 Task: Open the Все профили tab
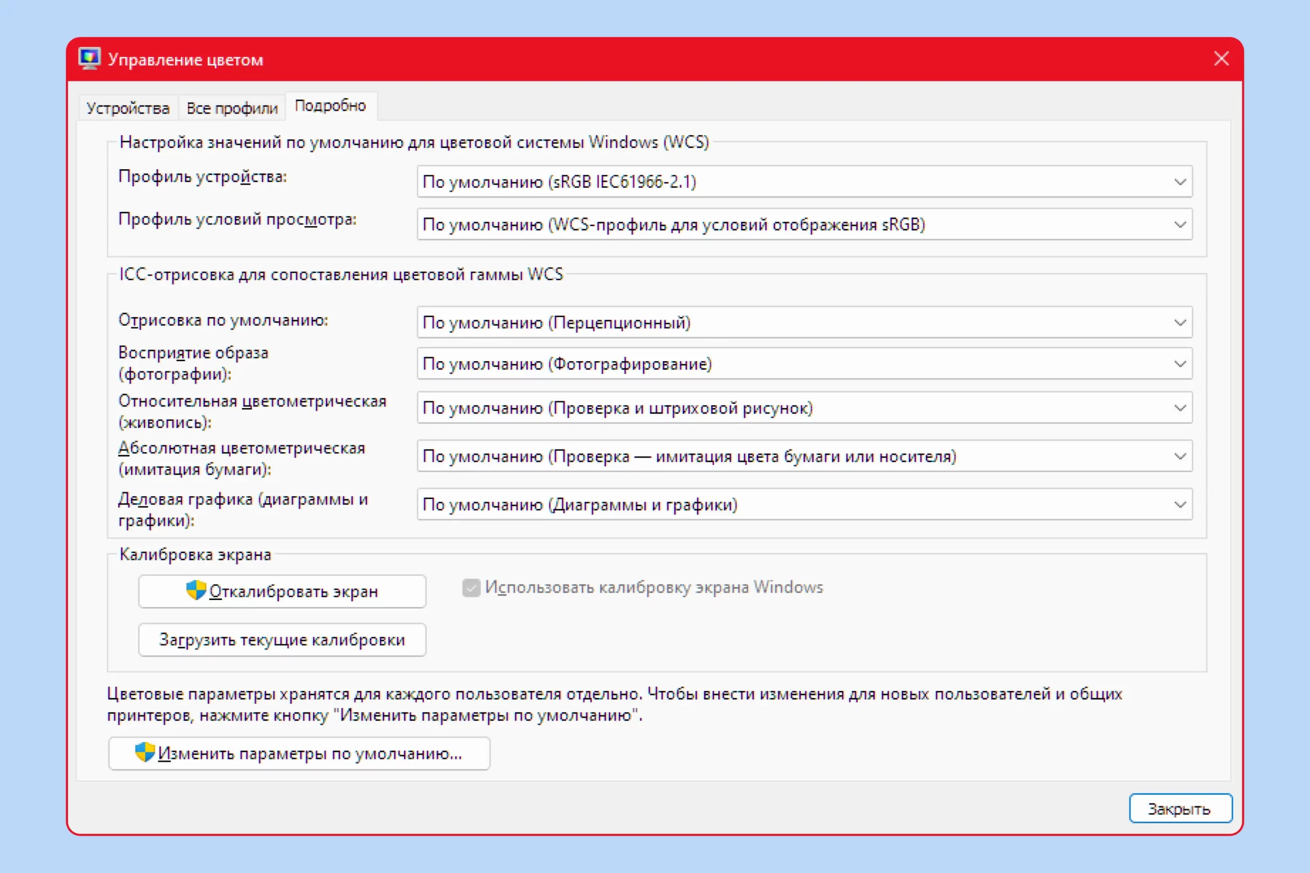click(x=232, y=108)
